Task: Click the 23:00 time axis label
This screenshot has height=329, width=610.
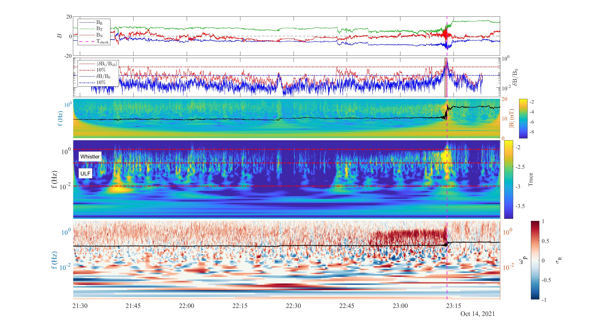Action: pos(400,306)
